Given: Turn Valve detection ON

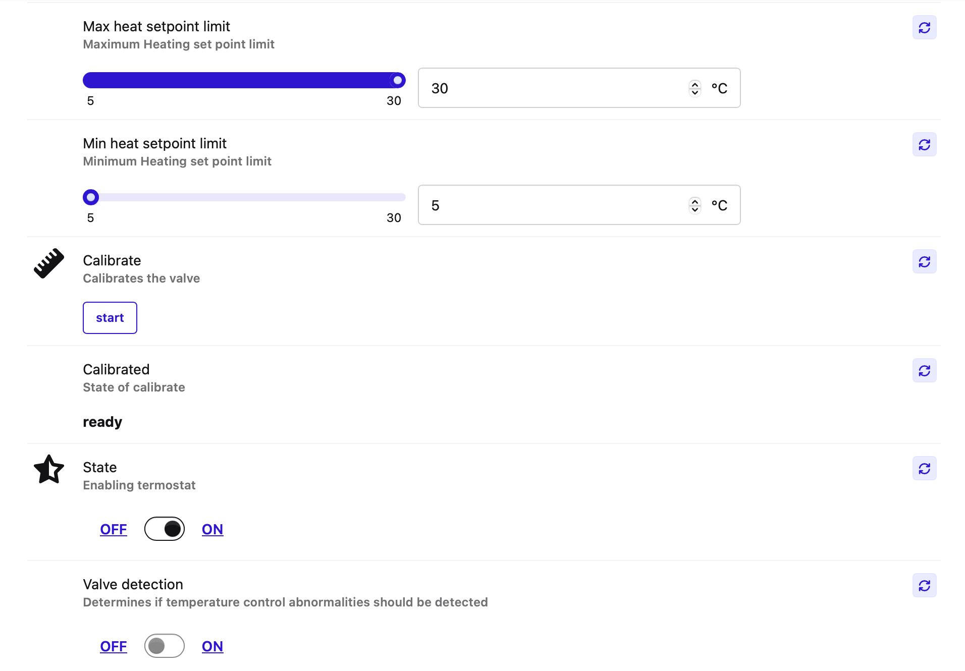Looking at the screenshot, I should coord(212,646).
